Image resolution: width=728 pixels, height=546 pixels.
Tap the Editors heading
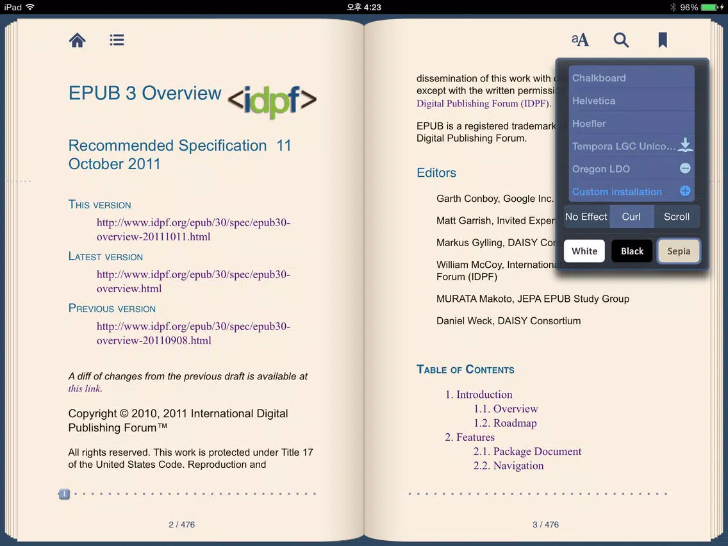(436, 173)
